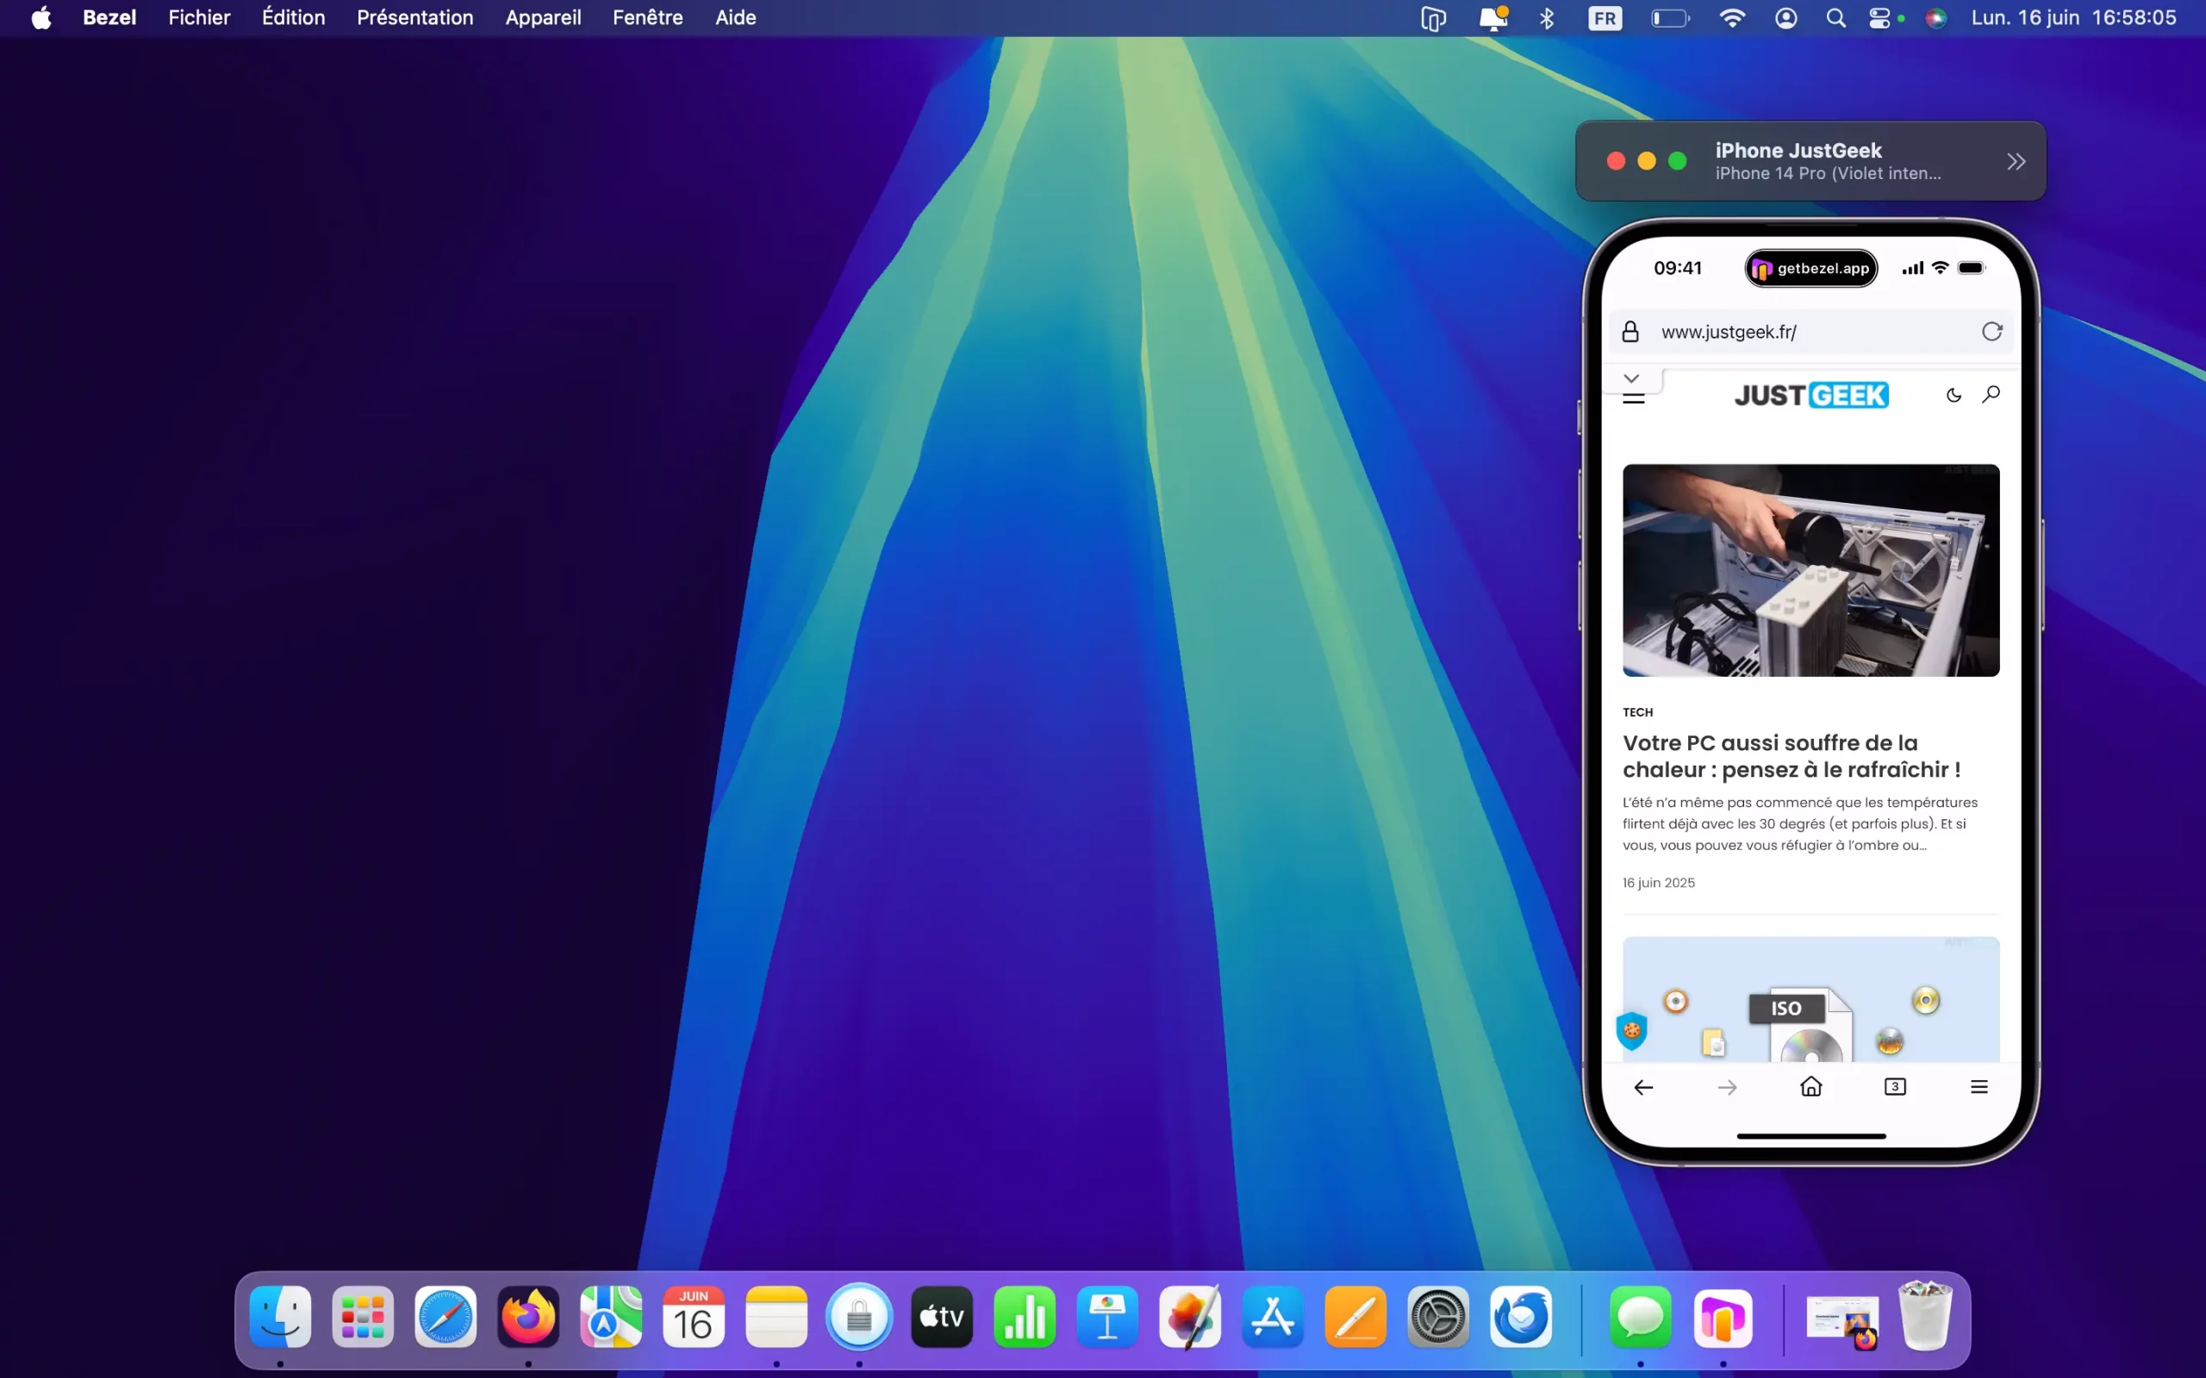2206x1378 pixels.
Task: Open Thunderbird from the Dock
Action: coord(1522,1317)
